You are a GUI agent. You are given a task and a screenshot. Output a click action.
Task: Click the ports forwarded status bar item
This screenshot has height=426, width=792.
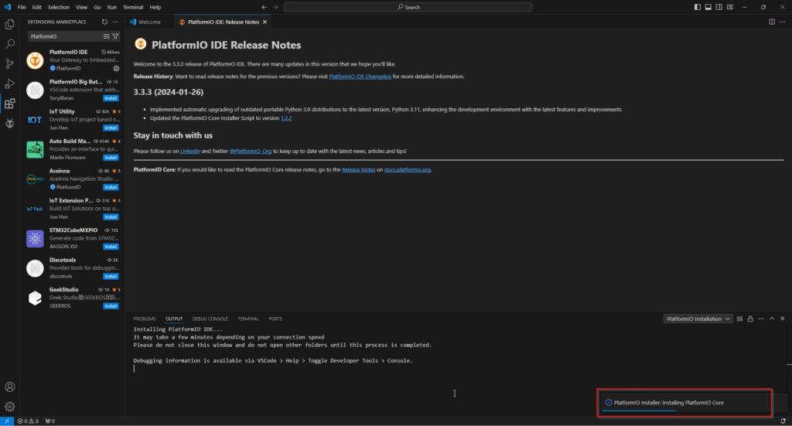coord(50,421)
